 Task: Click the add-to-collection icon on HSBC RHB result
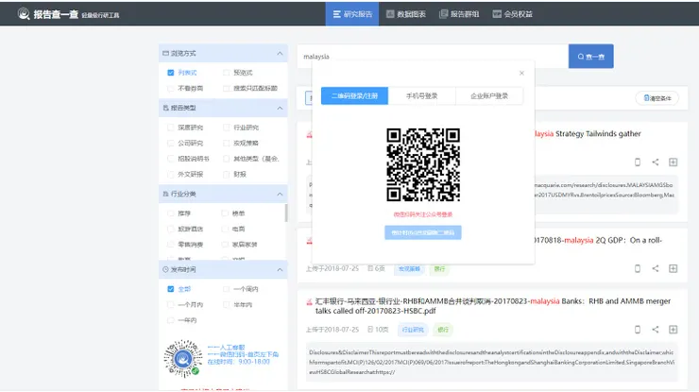click(673, 330)
